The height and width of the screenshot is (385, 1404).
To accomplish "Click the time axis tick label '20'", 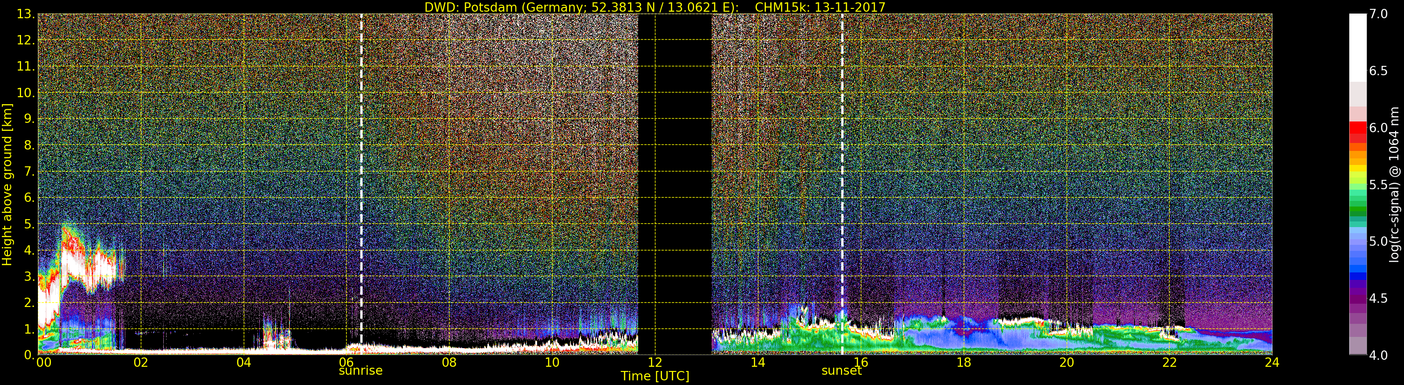I will [x=1067, y=363].
